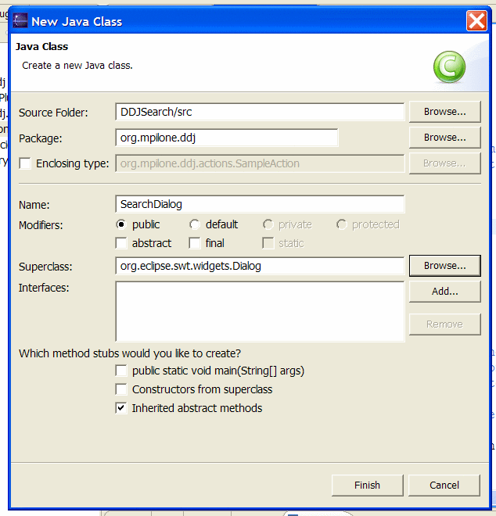Uncheck Inherited abstract methods option
Viewport: 496px width, 516px height.
tap(121, 408)
